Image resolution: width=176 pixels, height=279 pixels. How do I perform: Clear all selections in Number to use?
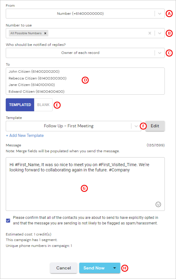tap(150, 33)
